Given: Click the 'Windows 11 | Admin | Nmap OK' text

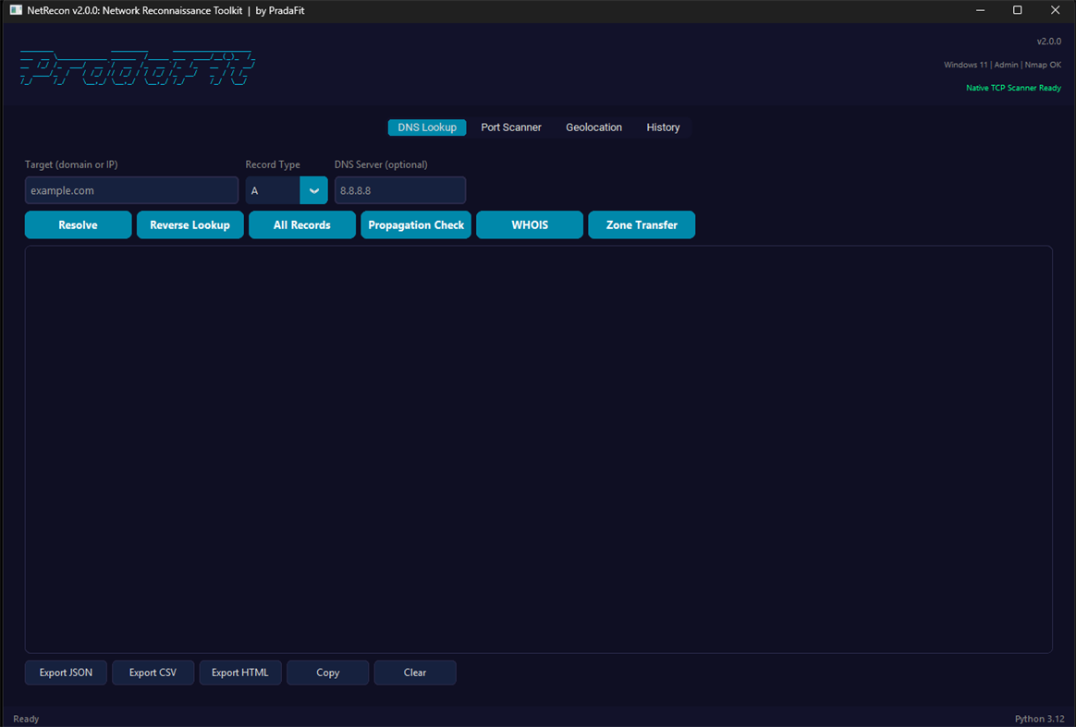Looking at the screenshot, I should [1003, 65].
